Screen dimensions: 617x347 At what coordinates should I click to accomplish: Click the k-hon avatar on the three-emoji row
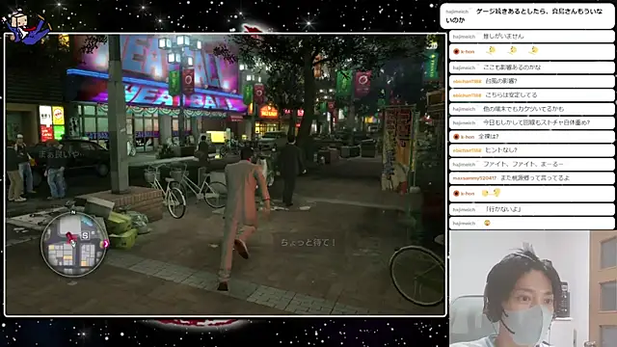(x=456, y=51)
